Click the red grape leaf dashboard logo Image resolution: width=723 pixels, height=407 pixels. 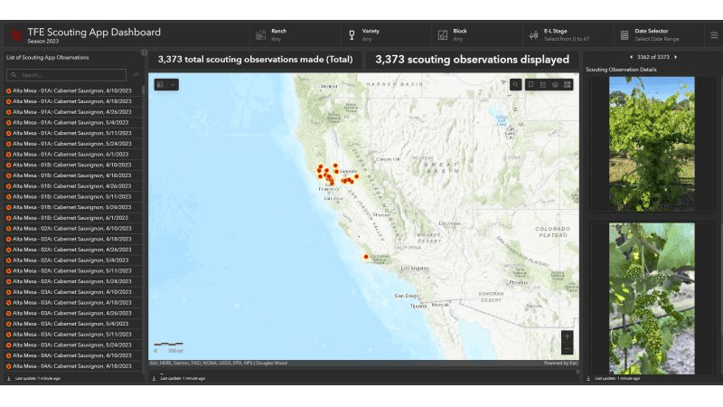pos(16,35)
